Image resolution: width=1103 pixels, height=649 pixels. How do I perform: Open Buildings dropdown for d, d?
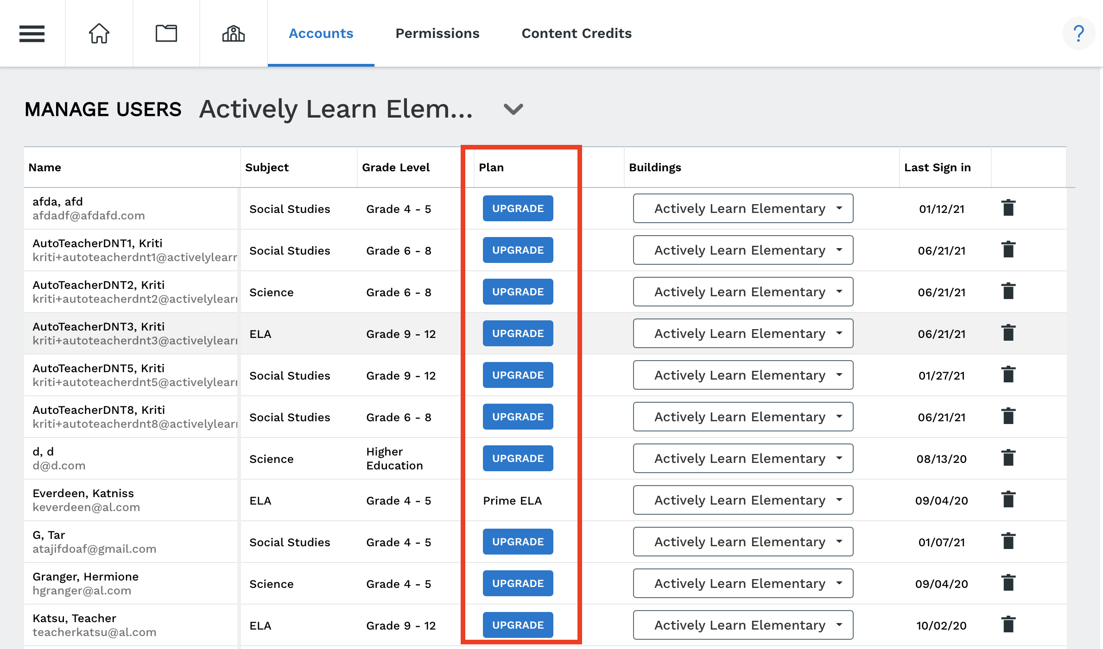[743, 458]
